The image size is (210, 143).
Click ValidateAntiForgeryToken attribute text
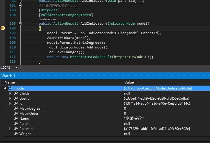point(66,15)
